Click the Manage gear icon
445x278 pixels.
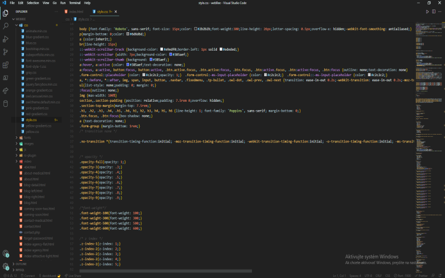click(x=6, y=266)
